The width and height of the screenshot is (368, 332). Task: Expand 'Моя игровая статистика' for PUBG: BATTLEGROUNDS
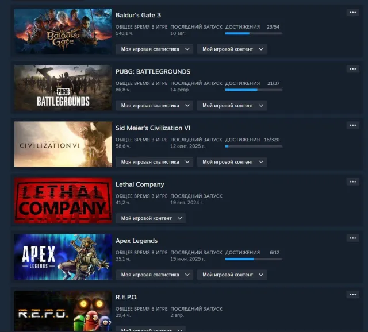pos(154,106)
